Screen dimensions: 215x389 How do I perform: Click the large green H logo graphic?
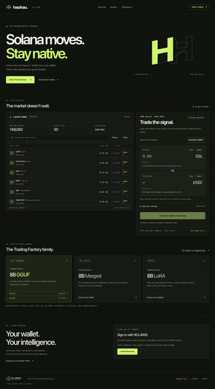[x=162, y=50]
